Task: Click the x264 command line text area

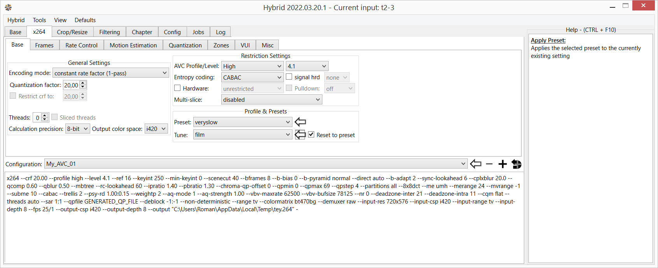Action: (x=264, y=217)
